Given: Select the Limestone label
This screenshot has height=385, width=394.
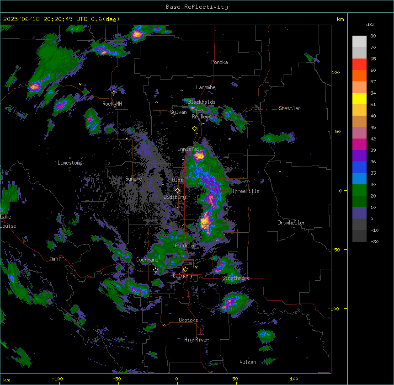Looking at the screenshot, I should coord(70,163).
